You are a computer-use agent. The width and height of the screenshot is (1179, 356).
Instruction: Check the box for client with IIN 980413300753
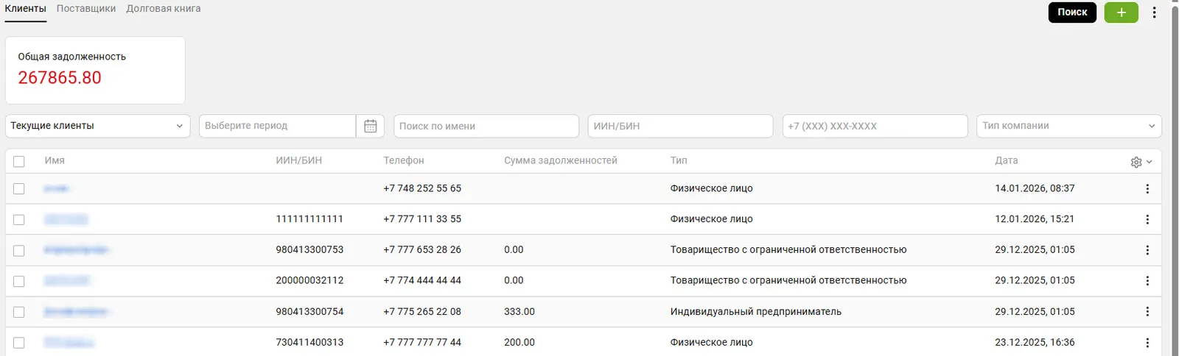[x=19, y=251]
